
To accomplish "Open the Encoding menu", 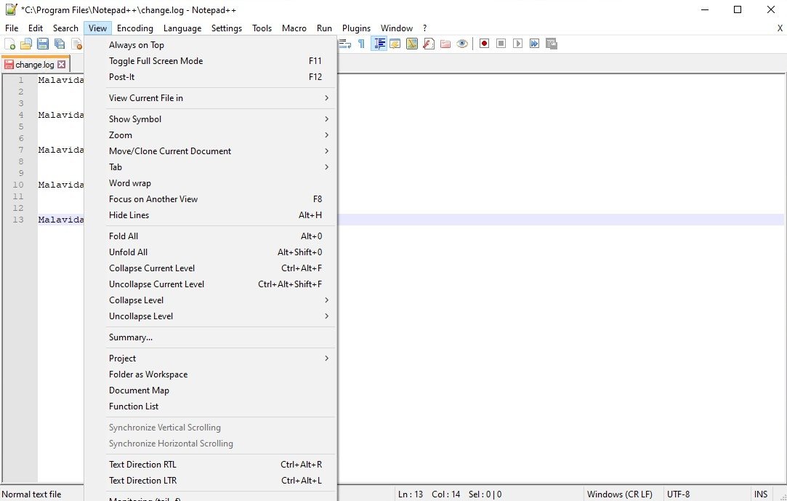I will tap(135, 28).
